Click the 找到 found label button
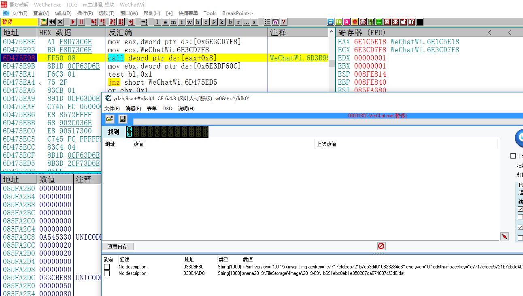Image resolution: width=523 pixels, height=296 pixels. (x=113, y=132)
